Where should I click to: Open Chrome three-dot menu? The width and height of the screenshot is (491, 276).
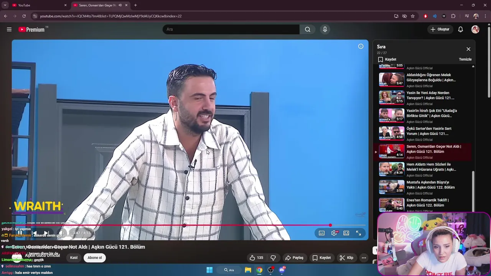tap(485, 16)
